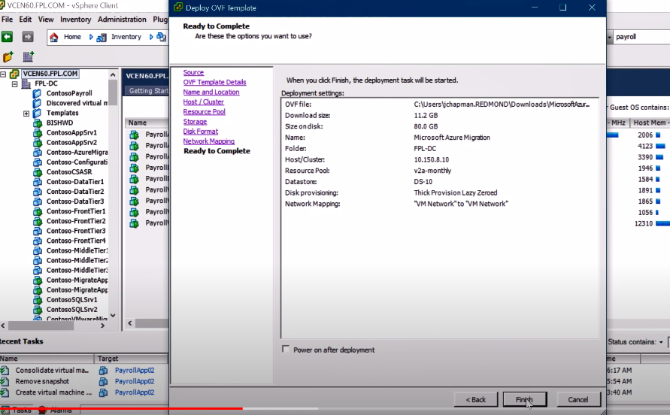Click the first Payroll VM icon in list
This screenshot has height=415, width=670.
pyautogui.click(x=134, y=135)
